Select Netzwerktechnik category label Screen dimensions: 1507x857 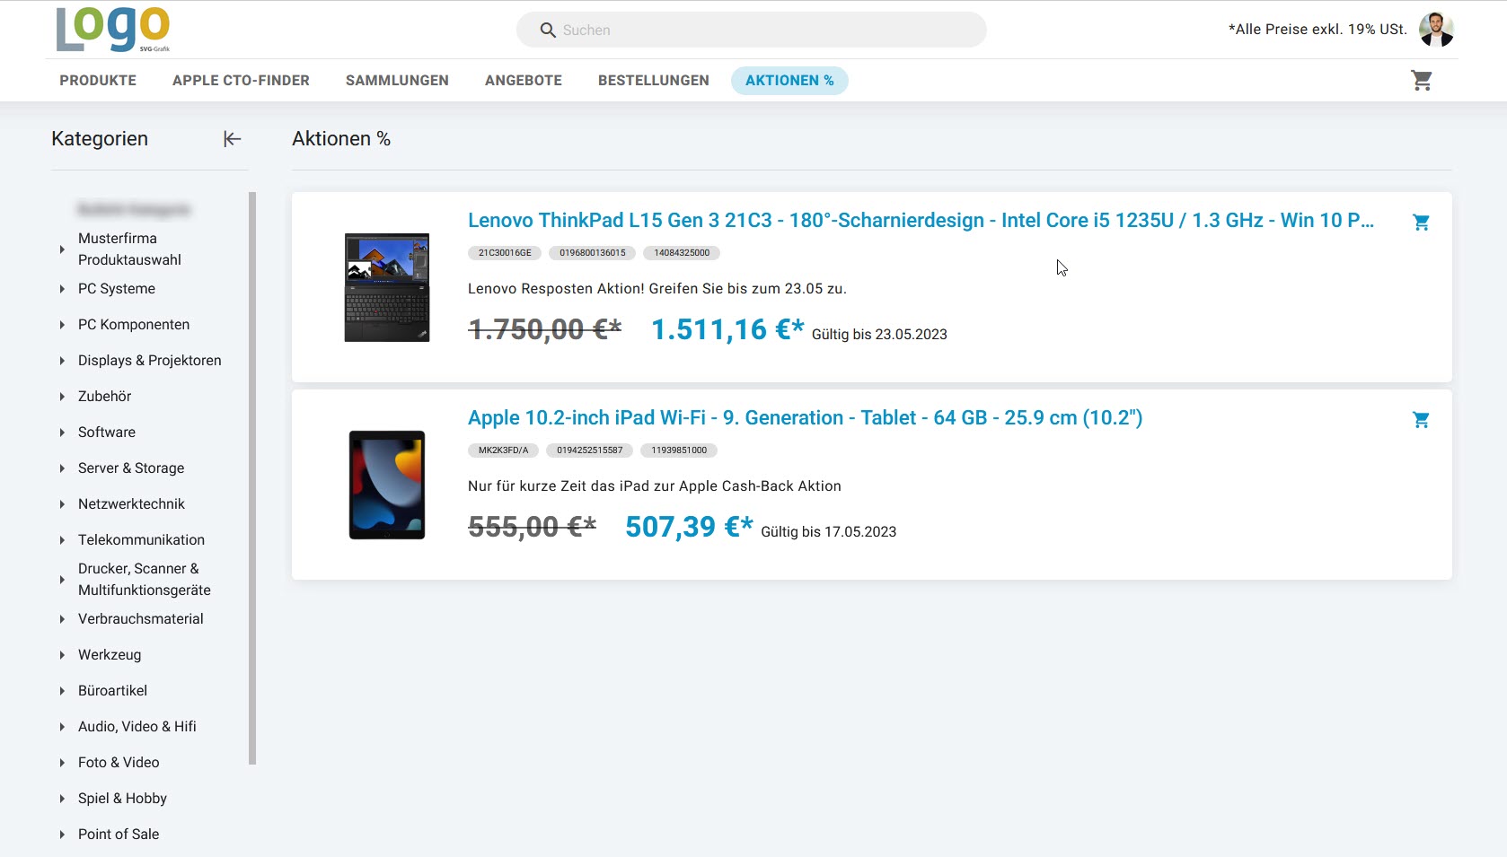click(x=131, y=504)
